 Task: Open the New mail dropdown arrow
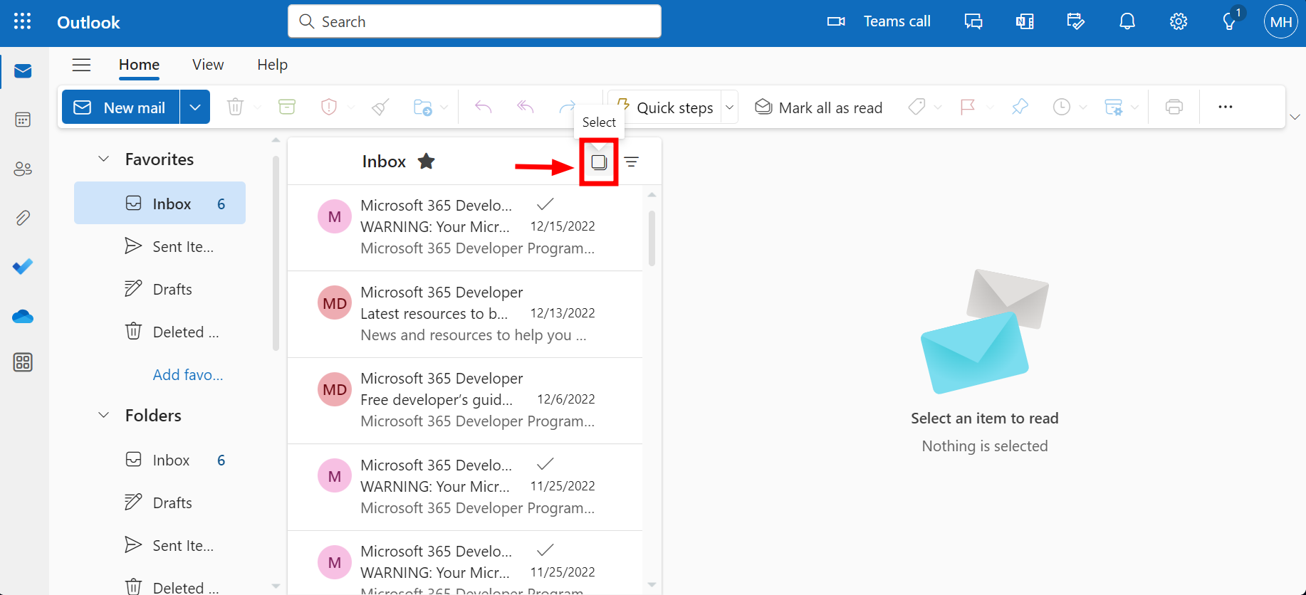click(195, 107)
